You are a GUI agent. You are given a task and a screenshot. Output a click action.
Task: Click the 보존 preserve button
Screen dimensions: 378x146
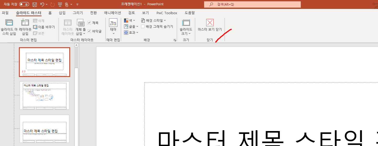(39, 33)
